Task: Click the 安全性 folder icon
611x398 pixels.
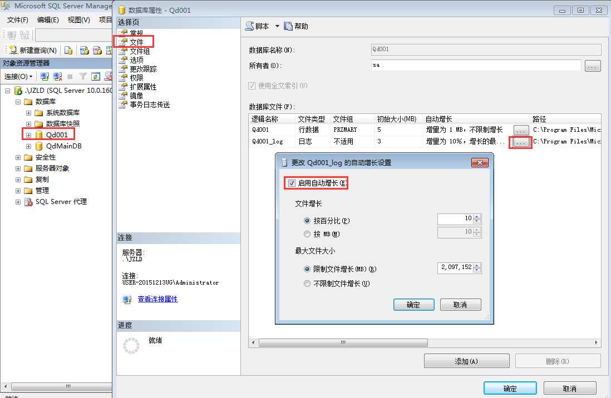Action: tap(28, 157)
